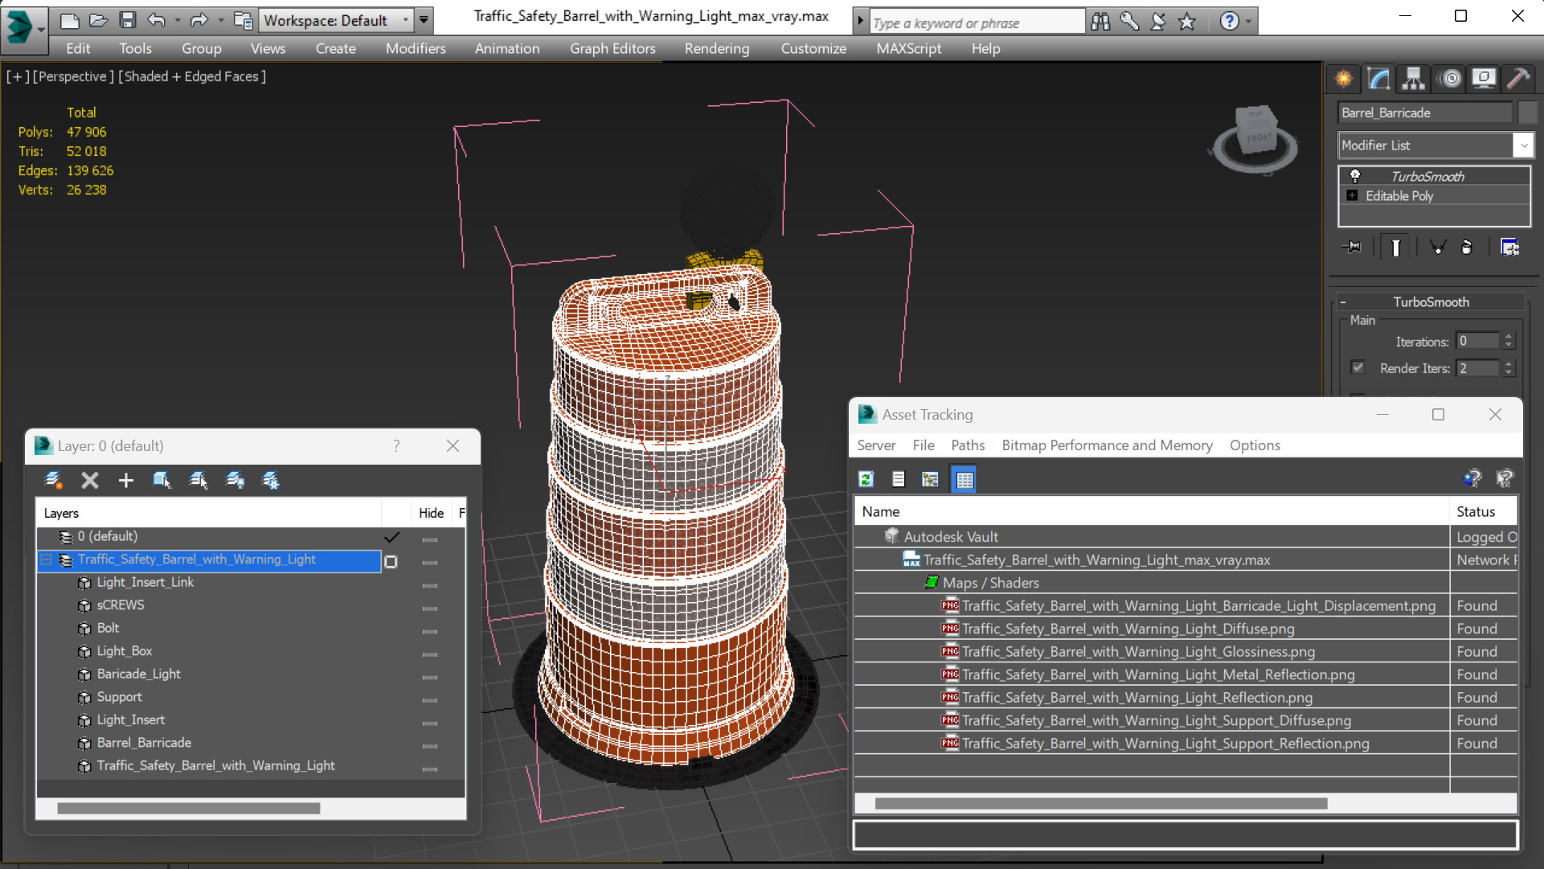Toggle hide for the Light_Box layer
Viewport: 1544px width, 869px height.
pyautogui.click(x=430, y=654)
